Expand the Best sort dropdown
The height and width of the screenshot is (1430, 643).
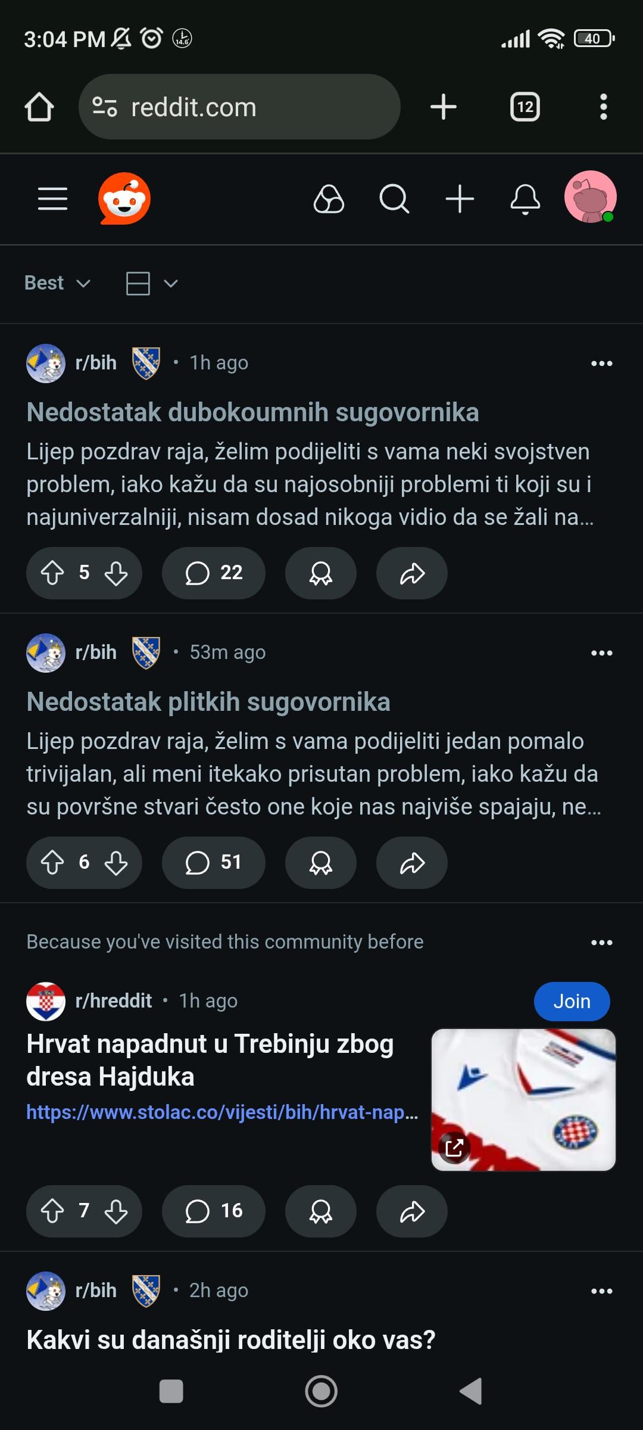click(57, 283)
